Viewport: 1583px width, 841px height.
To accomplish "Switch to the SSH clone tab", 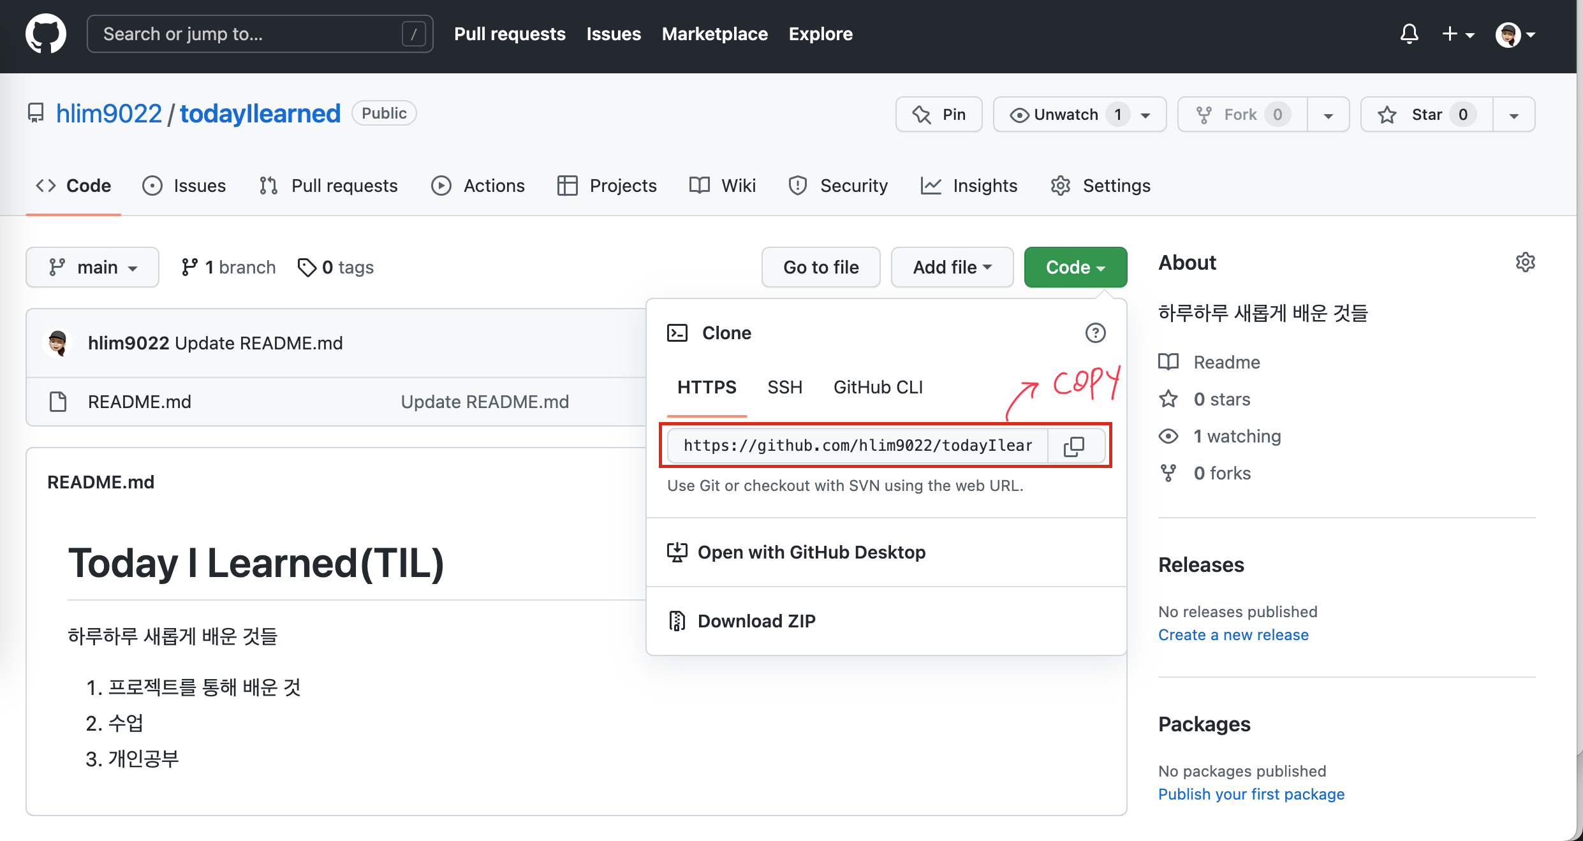I will 785,387.
